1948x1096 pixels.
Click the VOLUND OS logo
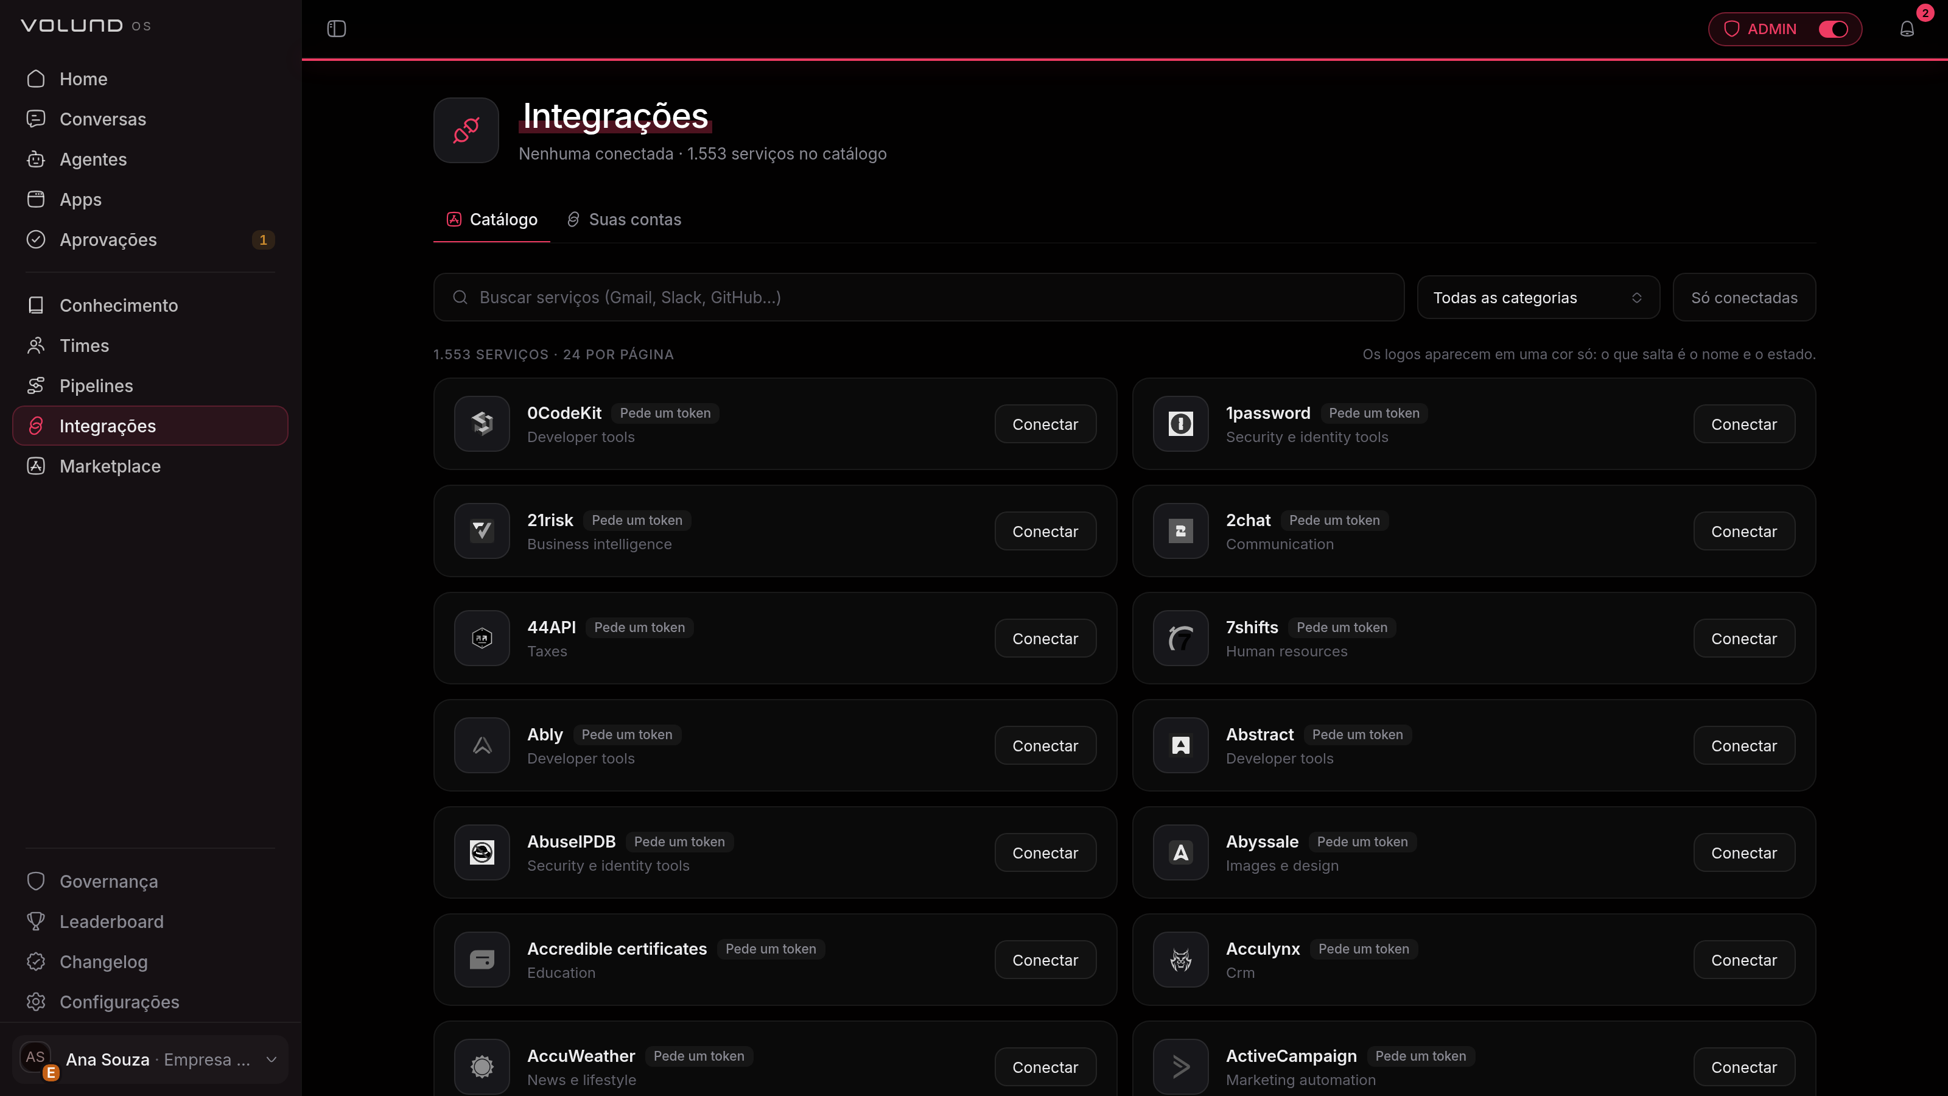(85, 26)
